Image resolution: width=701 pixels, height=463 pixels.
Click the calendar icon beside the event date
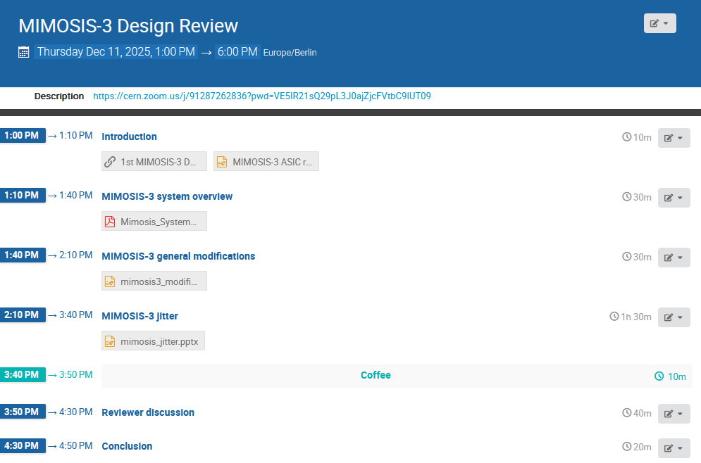click(x=24, y=52)
